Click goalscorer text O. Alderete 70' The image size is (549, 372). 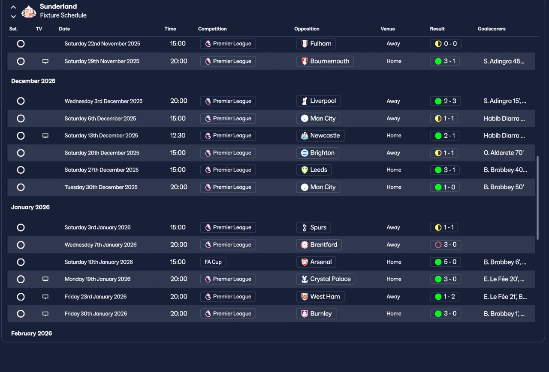(504, 153)
